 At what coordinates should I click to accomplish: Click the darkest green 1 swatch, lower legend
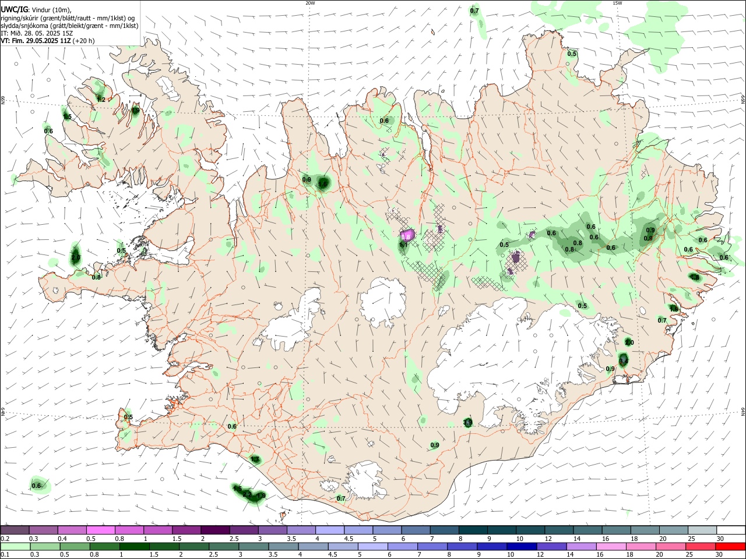pyautogui.click(x=134, y=547)
